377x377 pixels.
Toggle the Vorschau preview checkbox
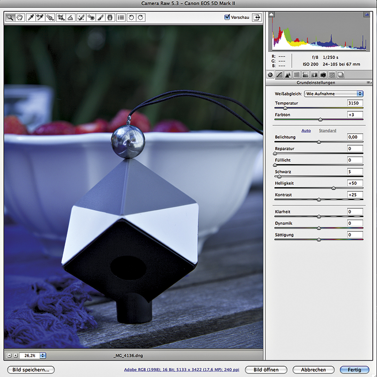coord(228,17)
